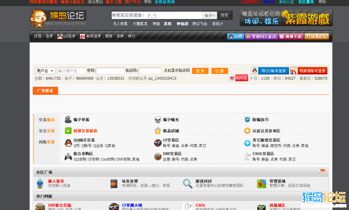Click the 密码 input field

point(110,71)
